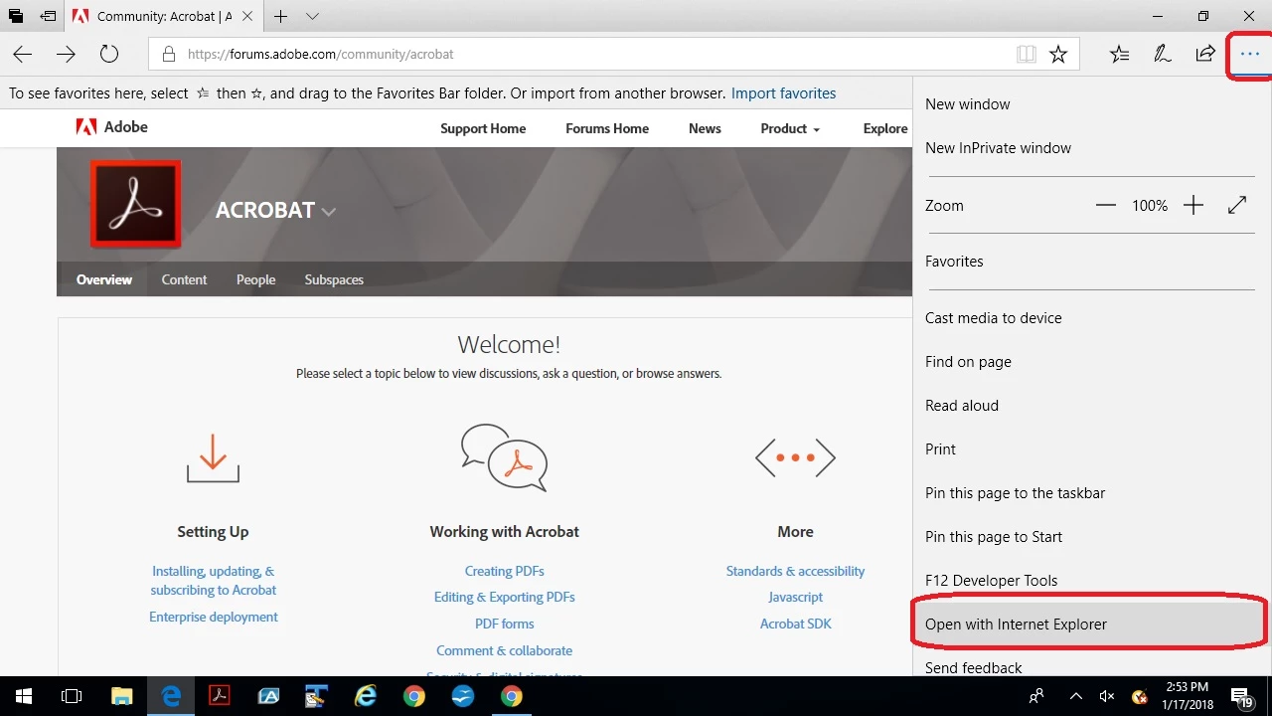Open the Windows Start menu
The width and height of the screenshot is (1272, 716).
[x=24, y=696]
